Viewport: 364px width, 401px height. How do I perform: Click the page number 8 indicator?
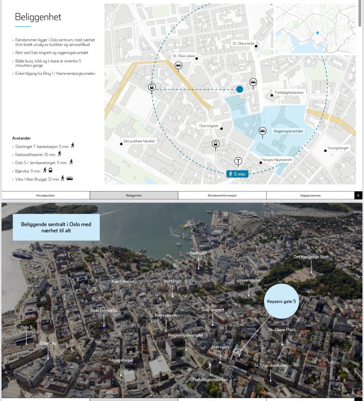coord(358,195)
